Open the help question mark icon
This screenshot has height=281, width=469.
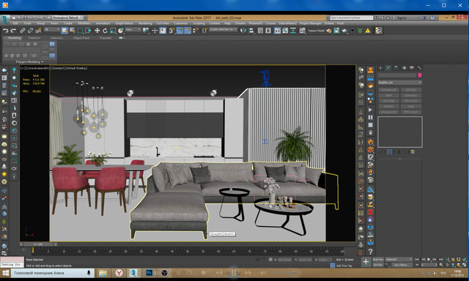pyautogui.click(x=370, y=252)
